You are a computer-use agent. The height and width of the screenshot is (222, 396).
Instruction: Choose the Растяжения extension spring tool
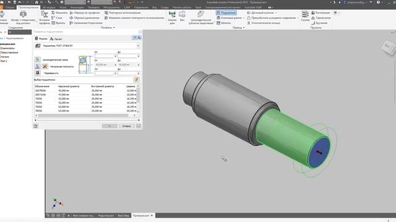[321, 12]
